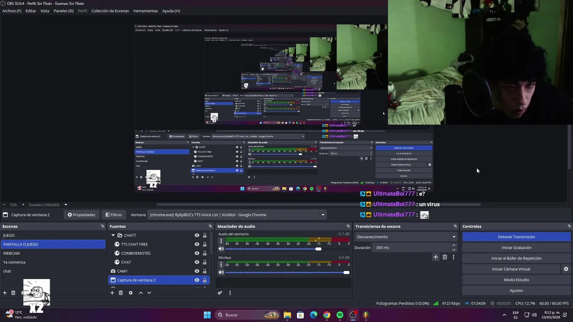Mute the Audio del escritorio speaker icon
573x322 pixels.
221,249
